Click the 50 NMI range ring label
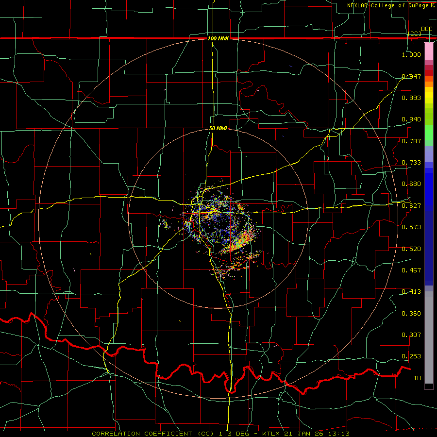 (218, 128)
